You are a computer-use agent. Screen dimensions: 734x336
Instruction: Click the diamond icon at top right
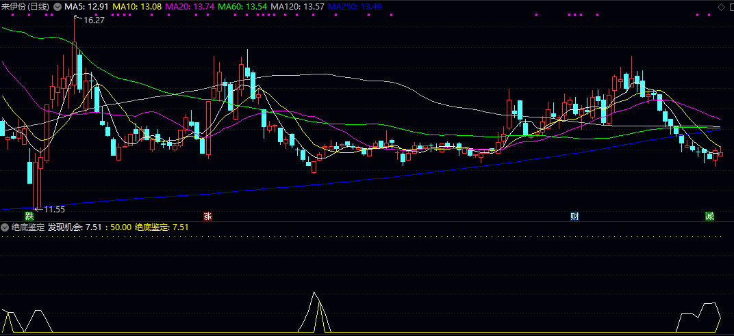click(x=720, y=7)
